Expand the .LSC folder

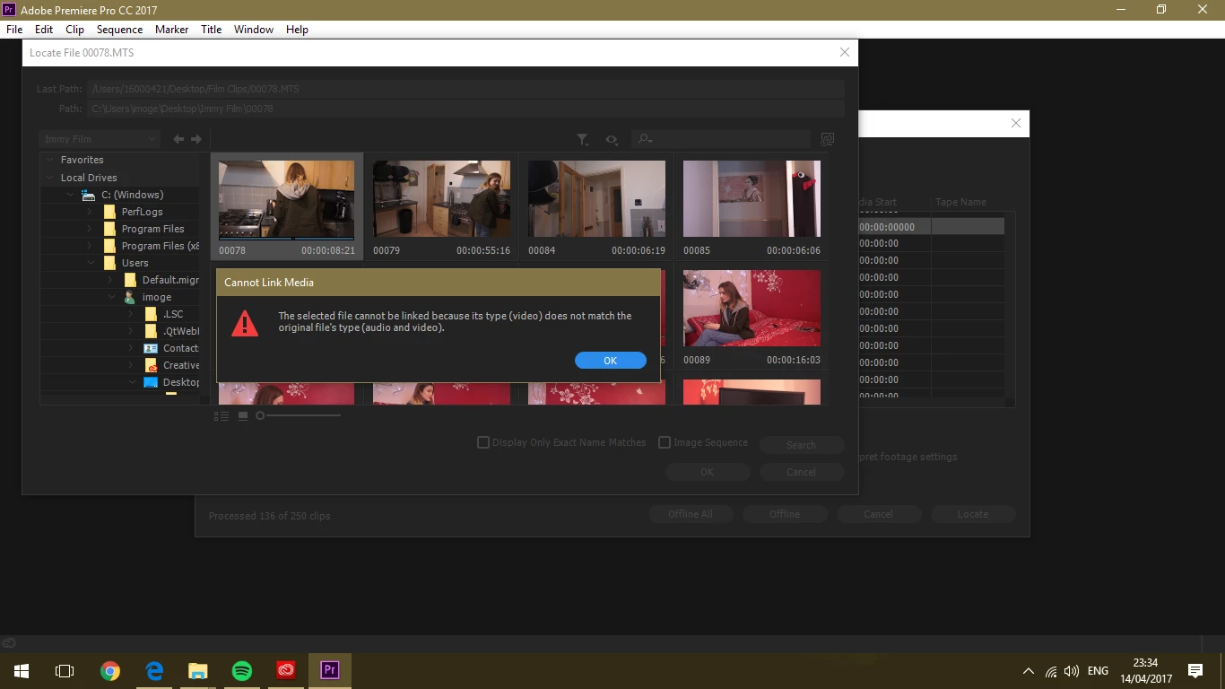click(x=131, y=314)
